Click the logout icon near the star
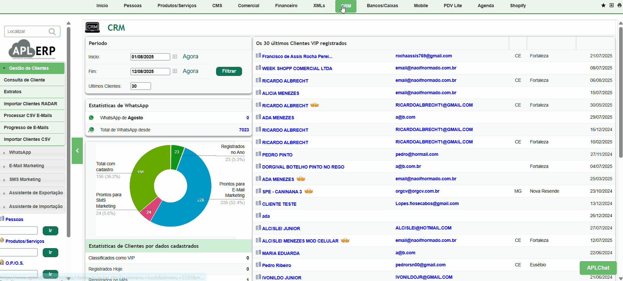Viewport: 623px width, 281px height. (x=611, y=5)
